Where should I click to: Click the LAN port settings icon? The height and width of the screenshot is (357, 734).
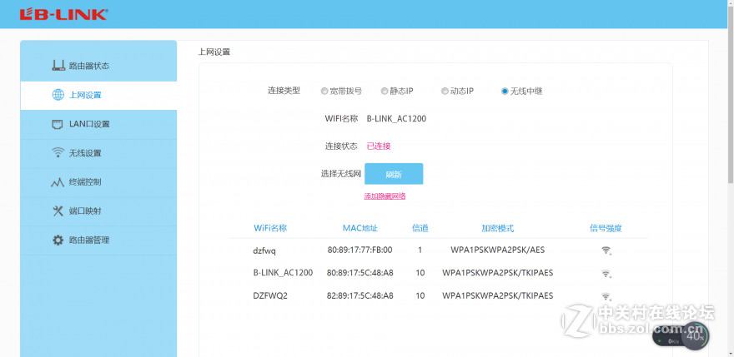[58, 124]
